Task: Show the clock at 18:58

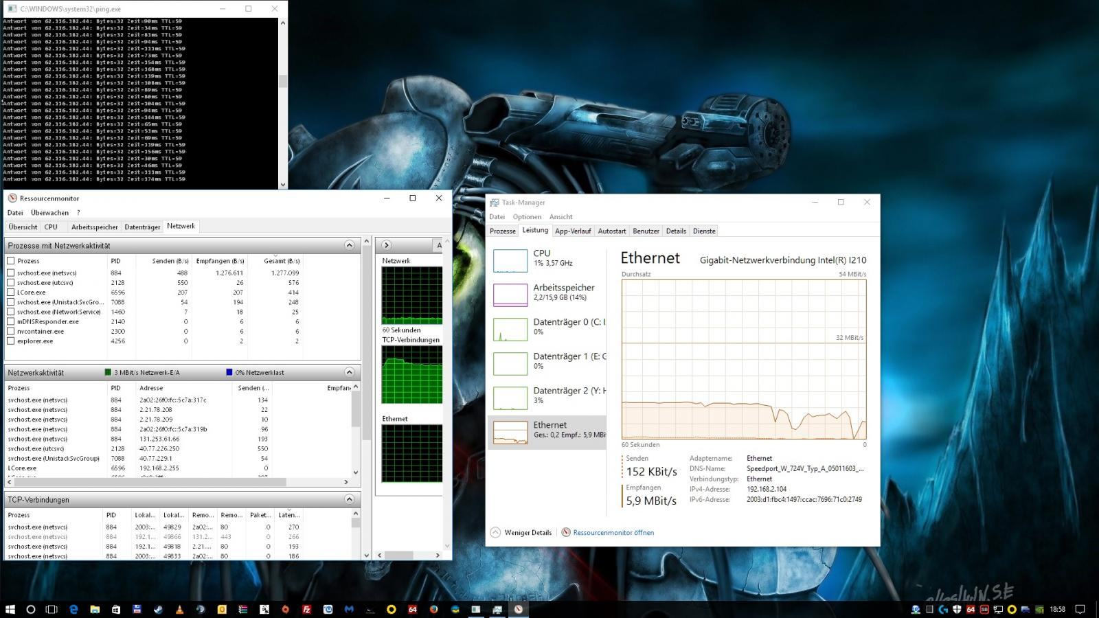Action: (x=1058, y=609)
